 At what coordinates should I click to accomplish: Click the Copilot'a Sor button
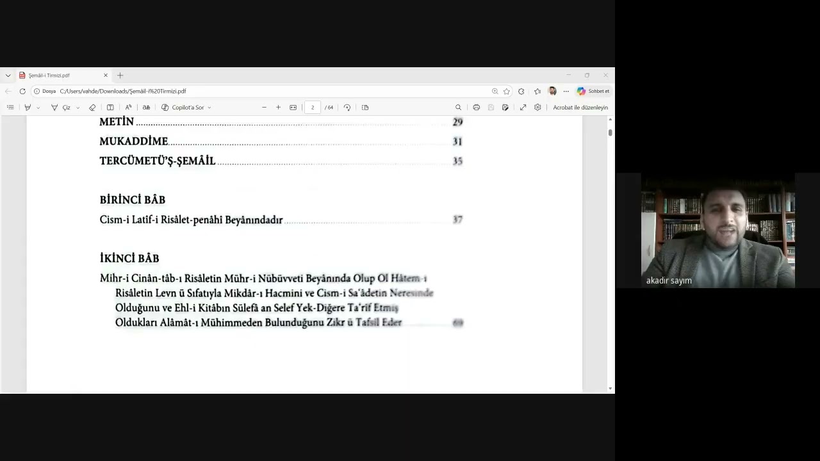pyautogui.click(x=183, y=108)
